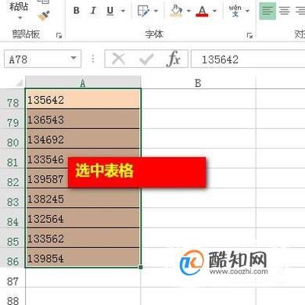Select row 82 header
Viewport: 305px width, 305px height.
click(x=13, y=178)
